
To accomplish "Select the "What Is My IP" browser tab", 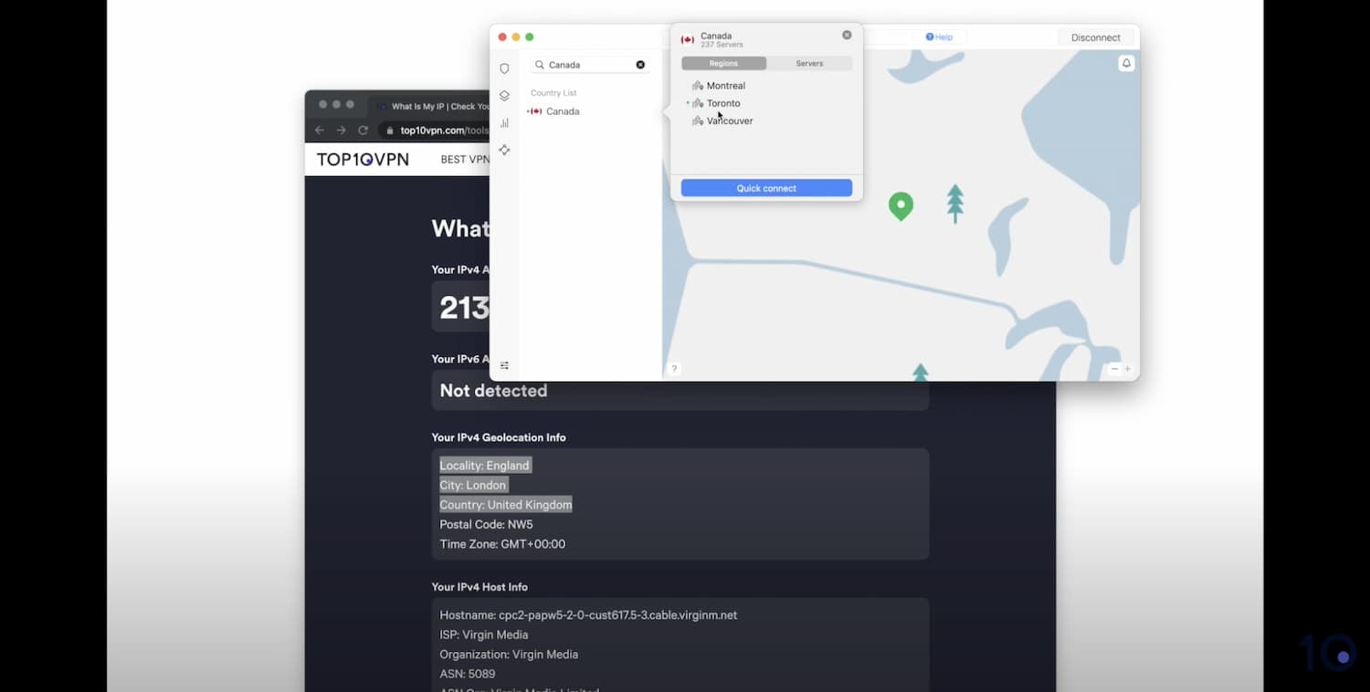I will [x=433, y=106].
